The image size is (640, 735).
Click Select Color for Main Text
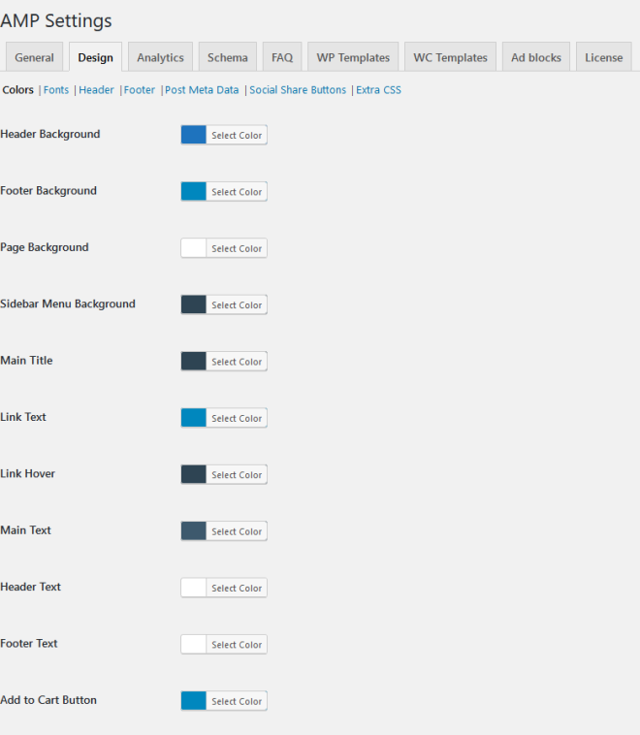pyautogui.click(x=237, y=531)
